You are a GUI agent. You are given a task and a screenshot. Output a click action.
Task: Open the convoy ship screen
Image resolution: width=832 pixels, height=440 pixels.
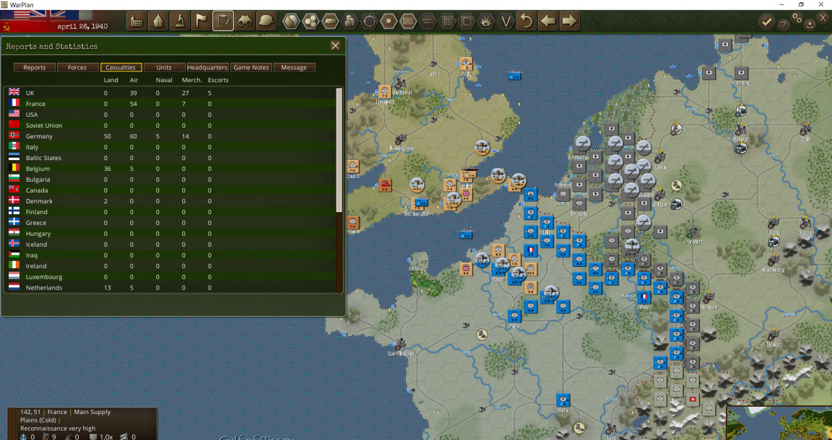158,21
